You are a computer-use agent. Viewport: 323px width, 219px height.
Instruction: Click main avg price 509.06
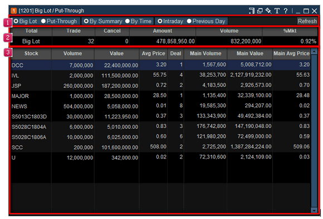click(x=301, y=147)
